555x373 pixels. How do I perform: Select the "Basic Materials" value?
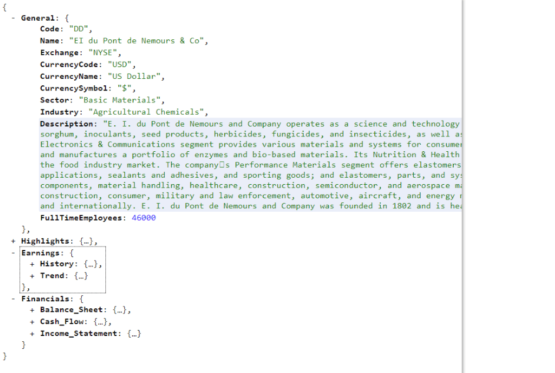pos(119,100)
